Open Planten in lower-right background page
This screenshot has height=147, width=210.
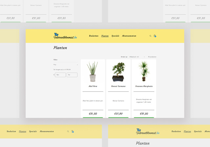(187, 131)
